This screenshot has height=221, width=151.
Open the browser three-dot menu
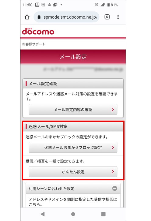118,17
